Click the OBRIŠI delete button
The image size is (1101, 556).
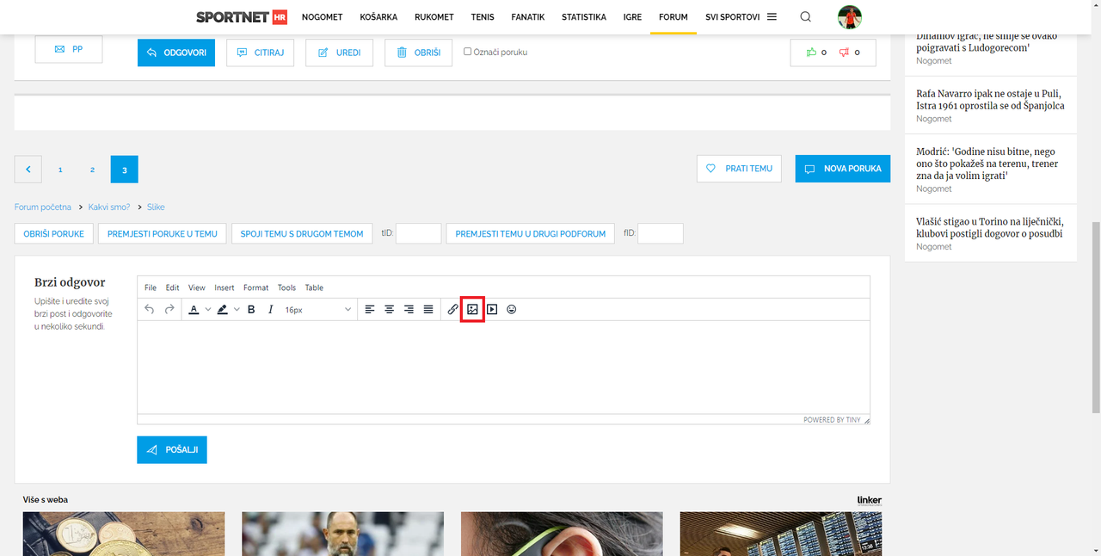[x=419, y=53]
